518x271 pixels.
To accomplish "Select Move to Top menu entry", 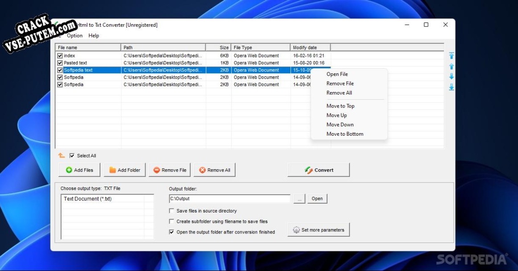I will (340, 106).
